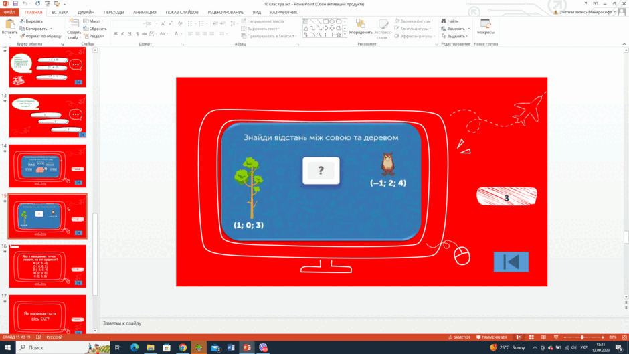Click the question mark box on slide

(321, 171)
